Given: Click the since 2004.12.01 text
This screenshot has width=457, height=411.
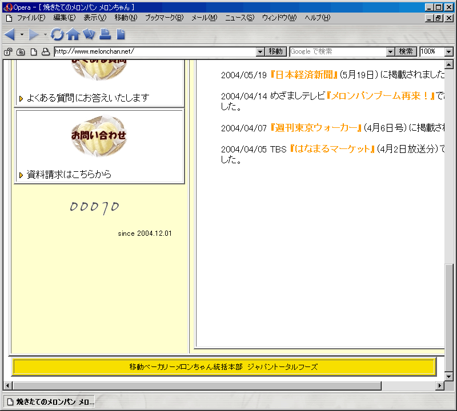Looking at the screenshot, I should (x=145, y=233).
